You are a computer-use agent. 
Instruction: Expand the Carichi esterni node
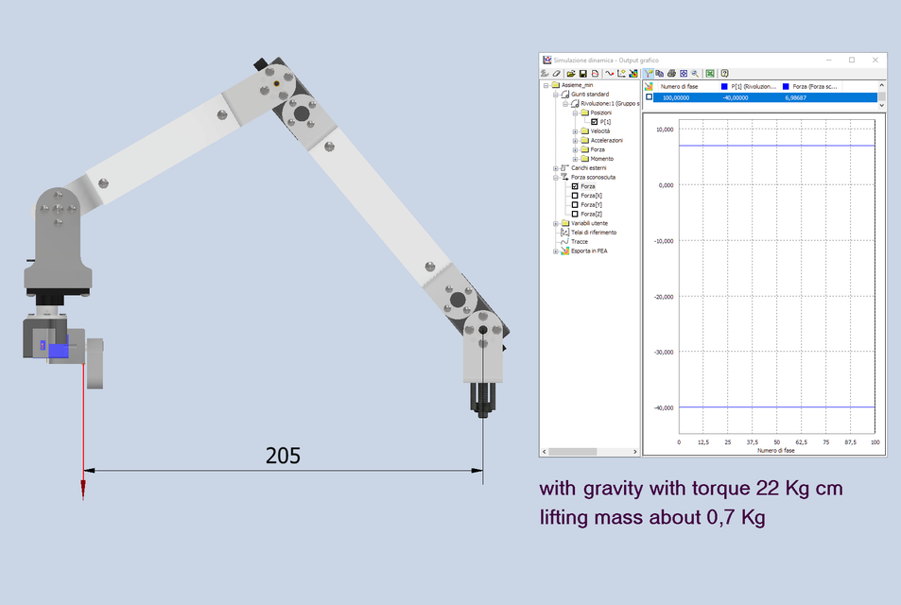(555, 168)
